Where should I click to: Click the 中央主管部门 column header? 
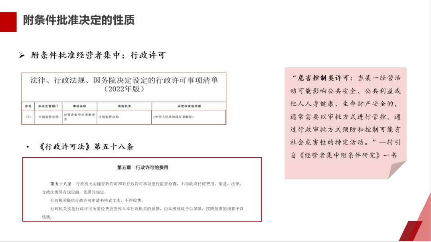coord(48,106)
